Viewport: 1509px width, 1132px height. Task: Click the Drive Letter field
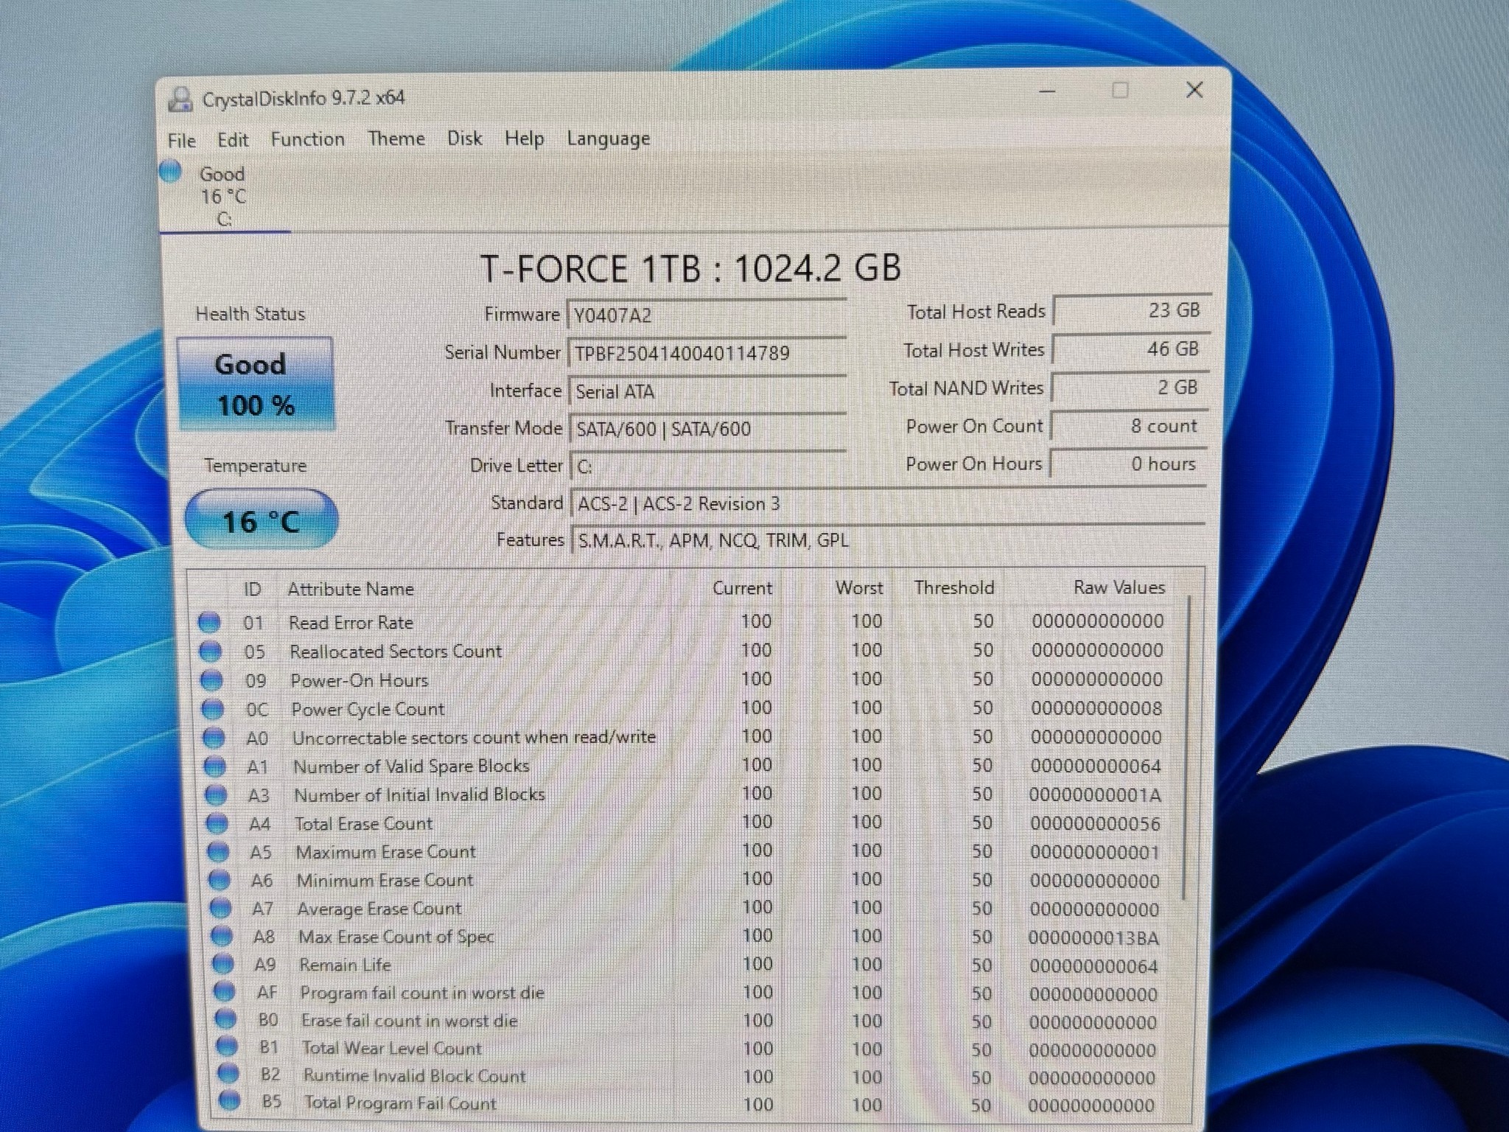point(709,467)
